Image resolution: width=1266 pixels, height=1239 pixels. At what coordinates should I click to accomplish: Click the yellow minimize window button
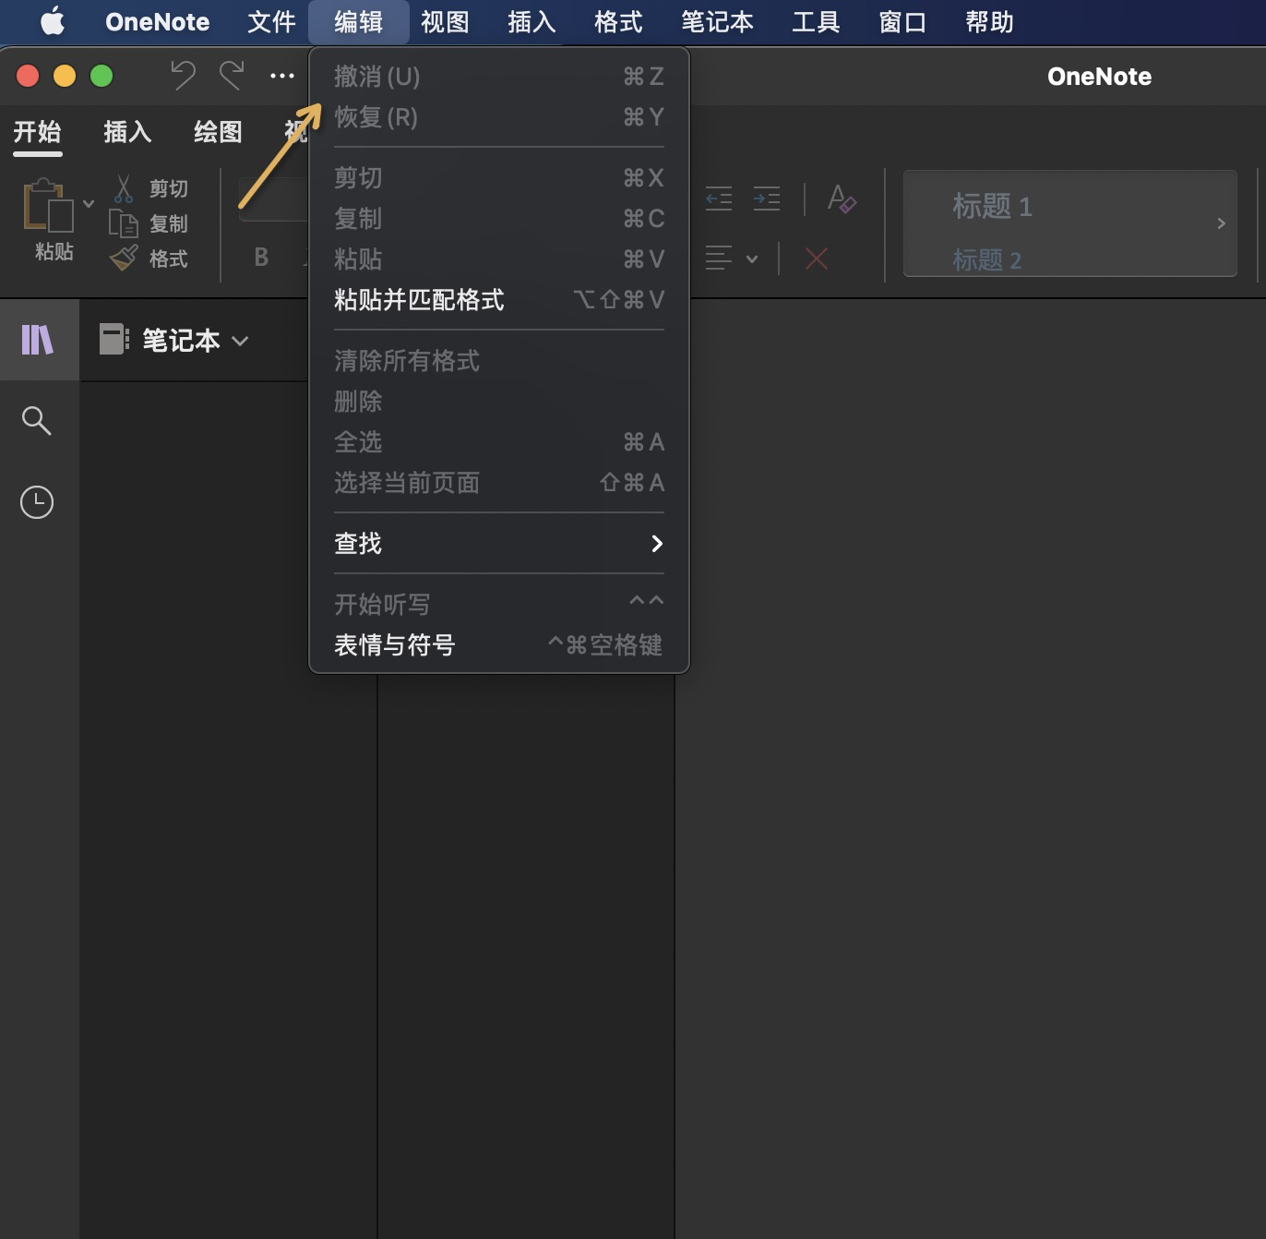pyautogui.click(x=65, y=76)
